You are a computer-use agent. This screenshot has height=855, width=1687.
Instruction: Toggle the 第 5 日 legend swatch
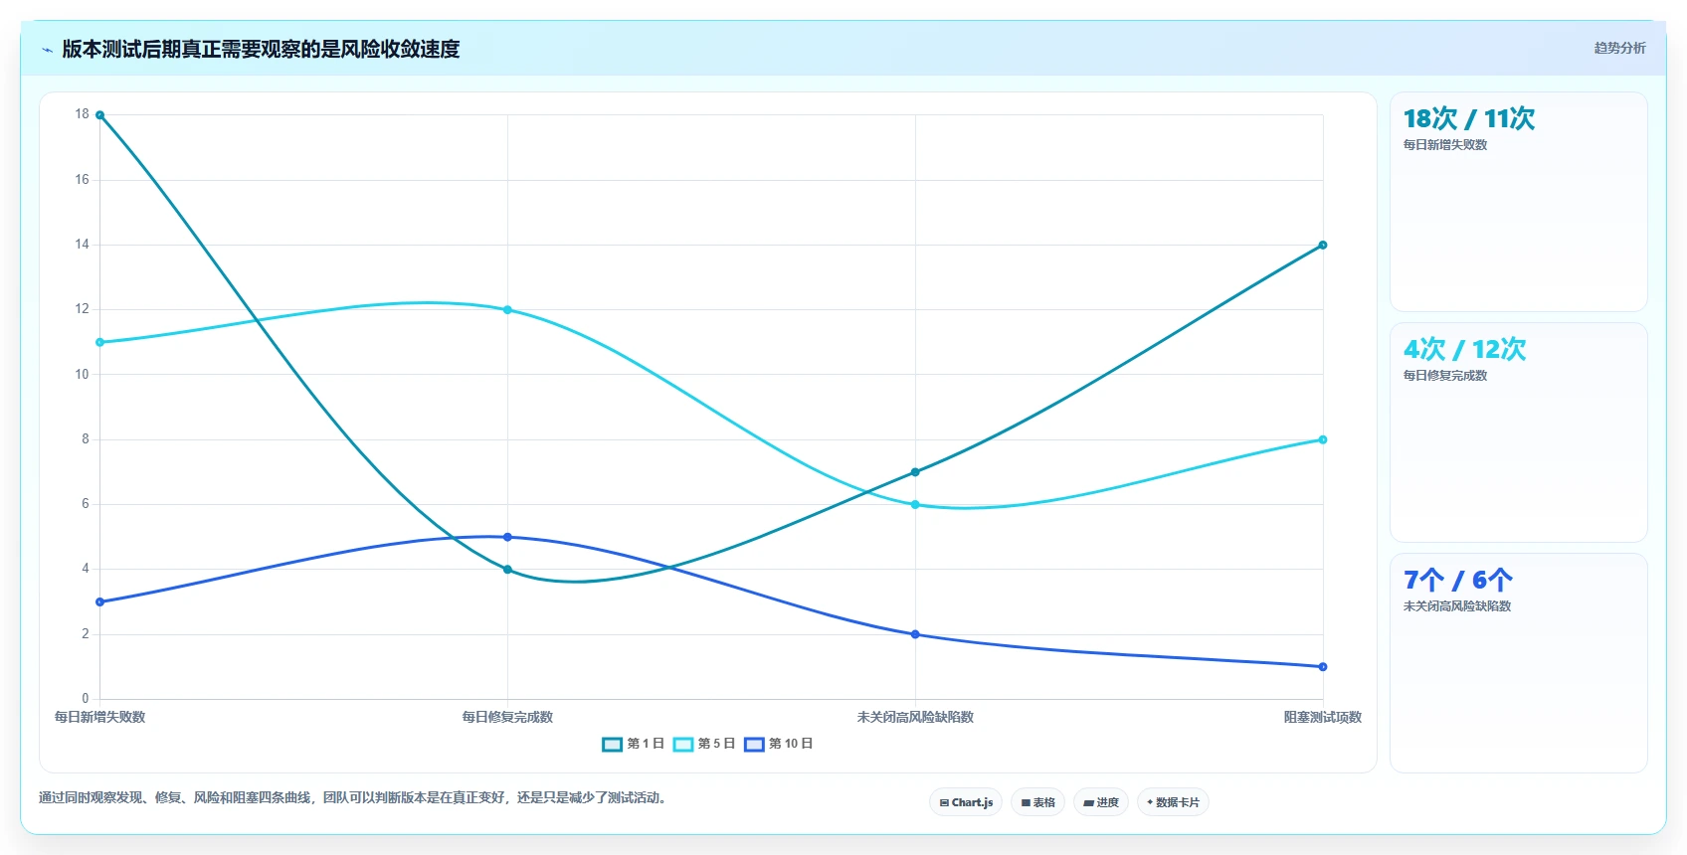click(683, 744)
